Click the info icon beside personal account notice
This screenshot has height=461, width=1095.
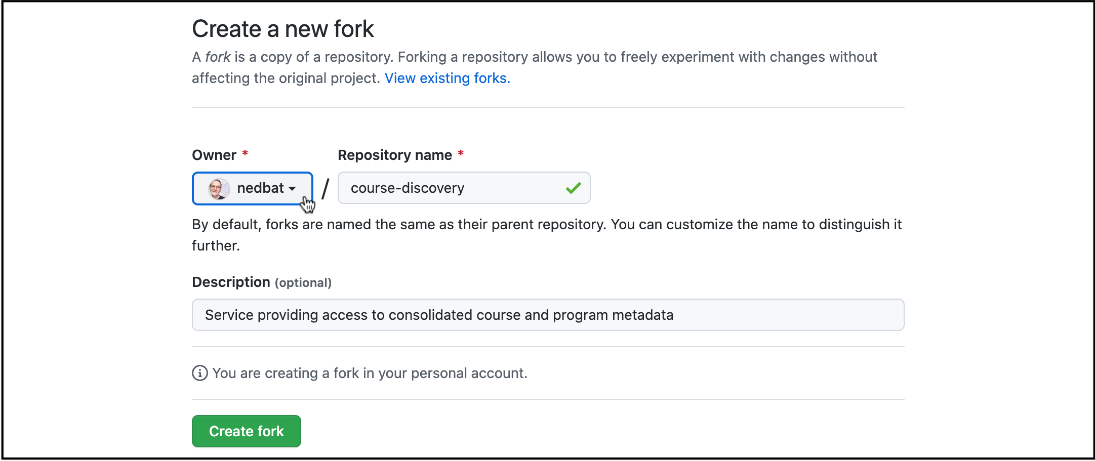199,373
